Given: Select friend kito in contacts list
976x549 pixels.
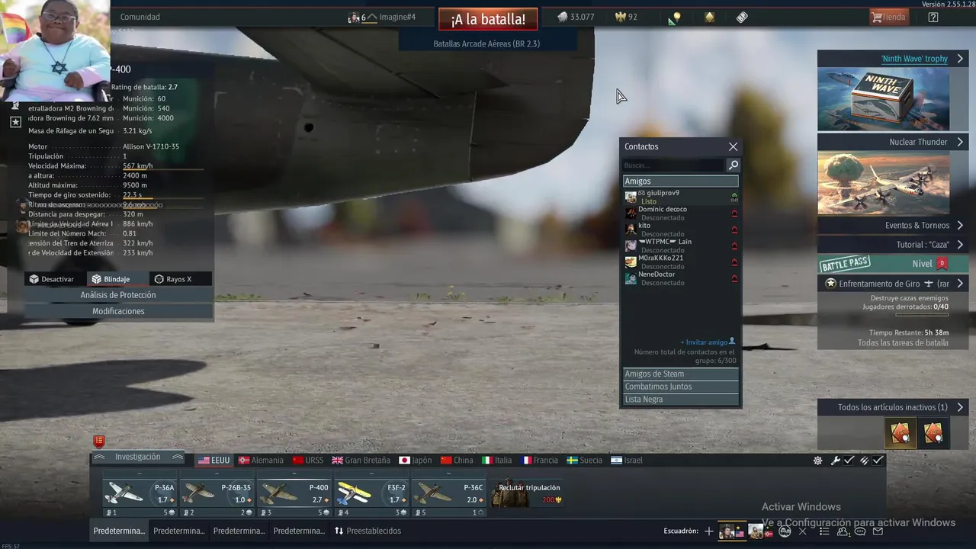Looking at the screenshot, I should [x=681, y=230].
